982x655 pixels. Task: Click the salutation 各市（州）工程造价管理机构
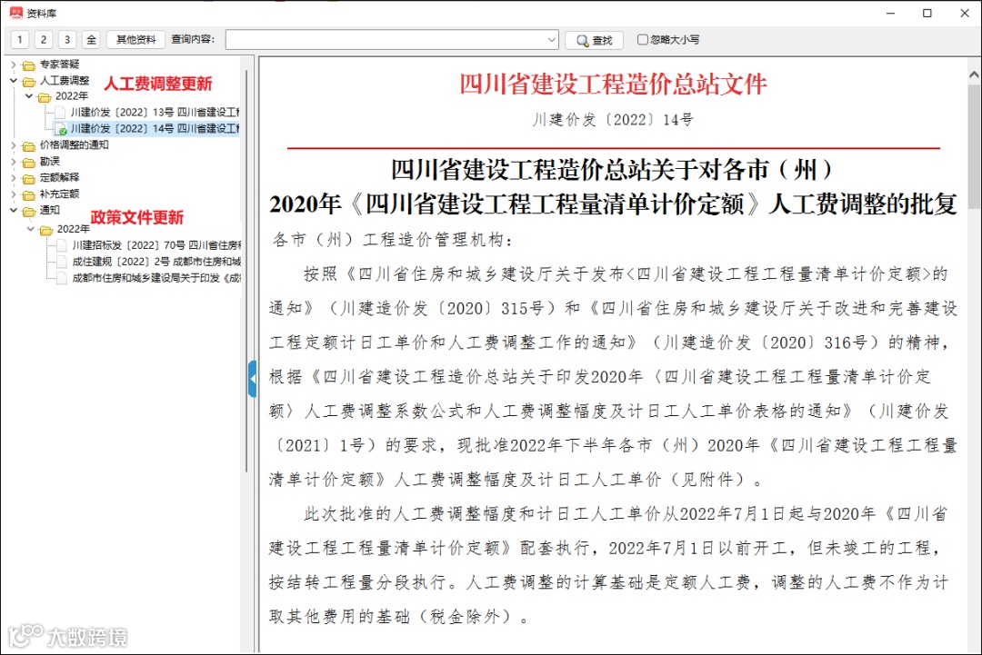[392, 240]
